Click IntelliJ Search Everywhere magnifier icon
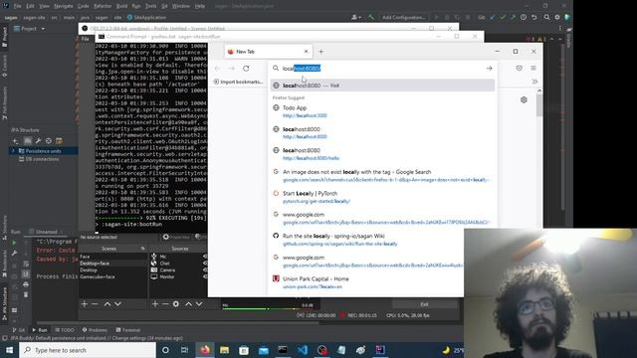Screen dimensions: 637x358 [x=546, y=18]
